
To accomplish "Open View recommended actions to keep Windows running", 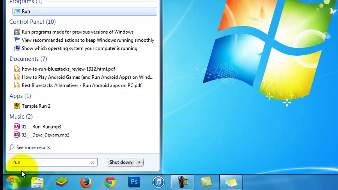I will pos(88,40).
